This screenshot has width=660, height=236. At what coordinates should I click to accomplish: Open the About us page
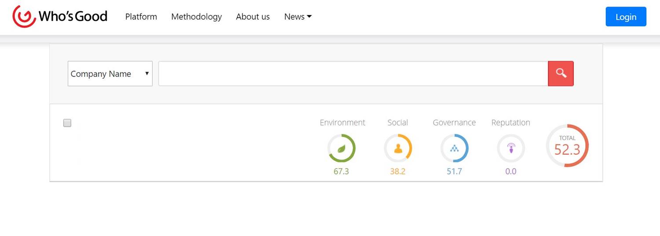click(253, 17)
